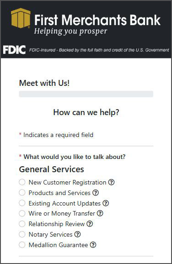Select the Relationship Review radio button

pos(22,224)
